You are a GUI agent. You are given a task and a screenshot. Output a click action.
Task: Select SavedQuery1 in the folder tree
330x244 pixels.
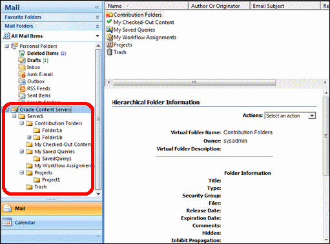point(57,159)
